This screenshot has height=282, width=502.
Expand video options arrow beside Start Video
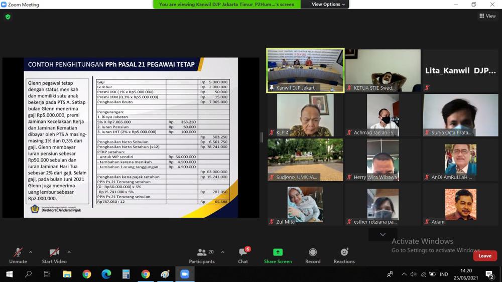[69, 252]
